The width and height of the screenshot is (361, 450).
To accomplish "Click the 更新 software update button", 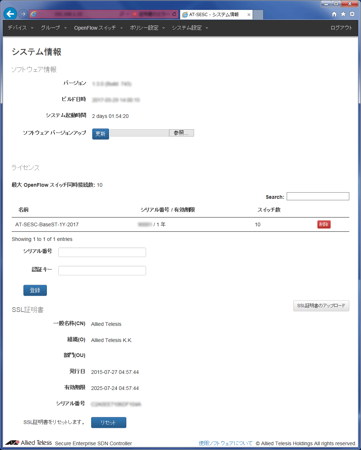I will pos(100,134).
